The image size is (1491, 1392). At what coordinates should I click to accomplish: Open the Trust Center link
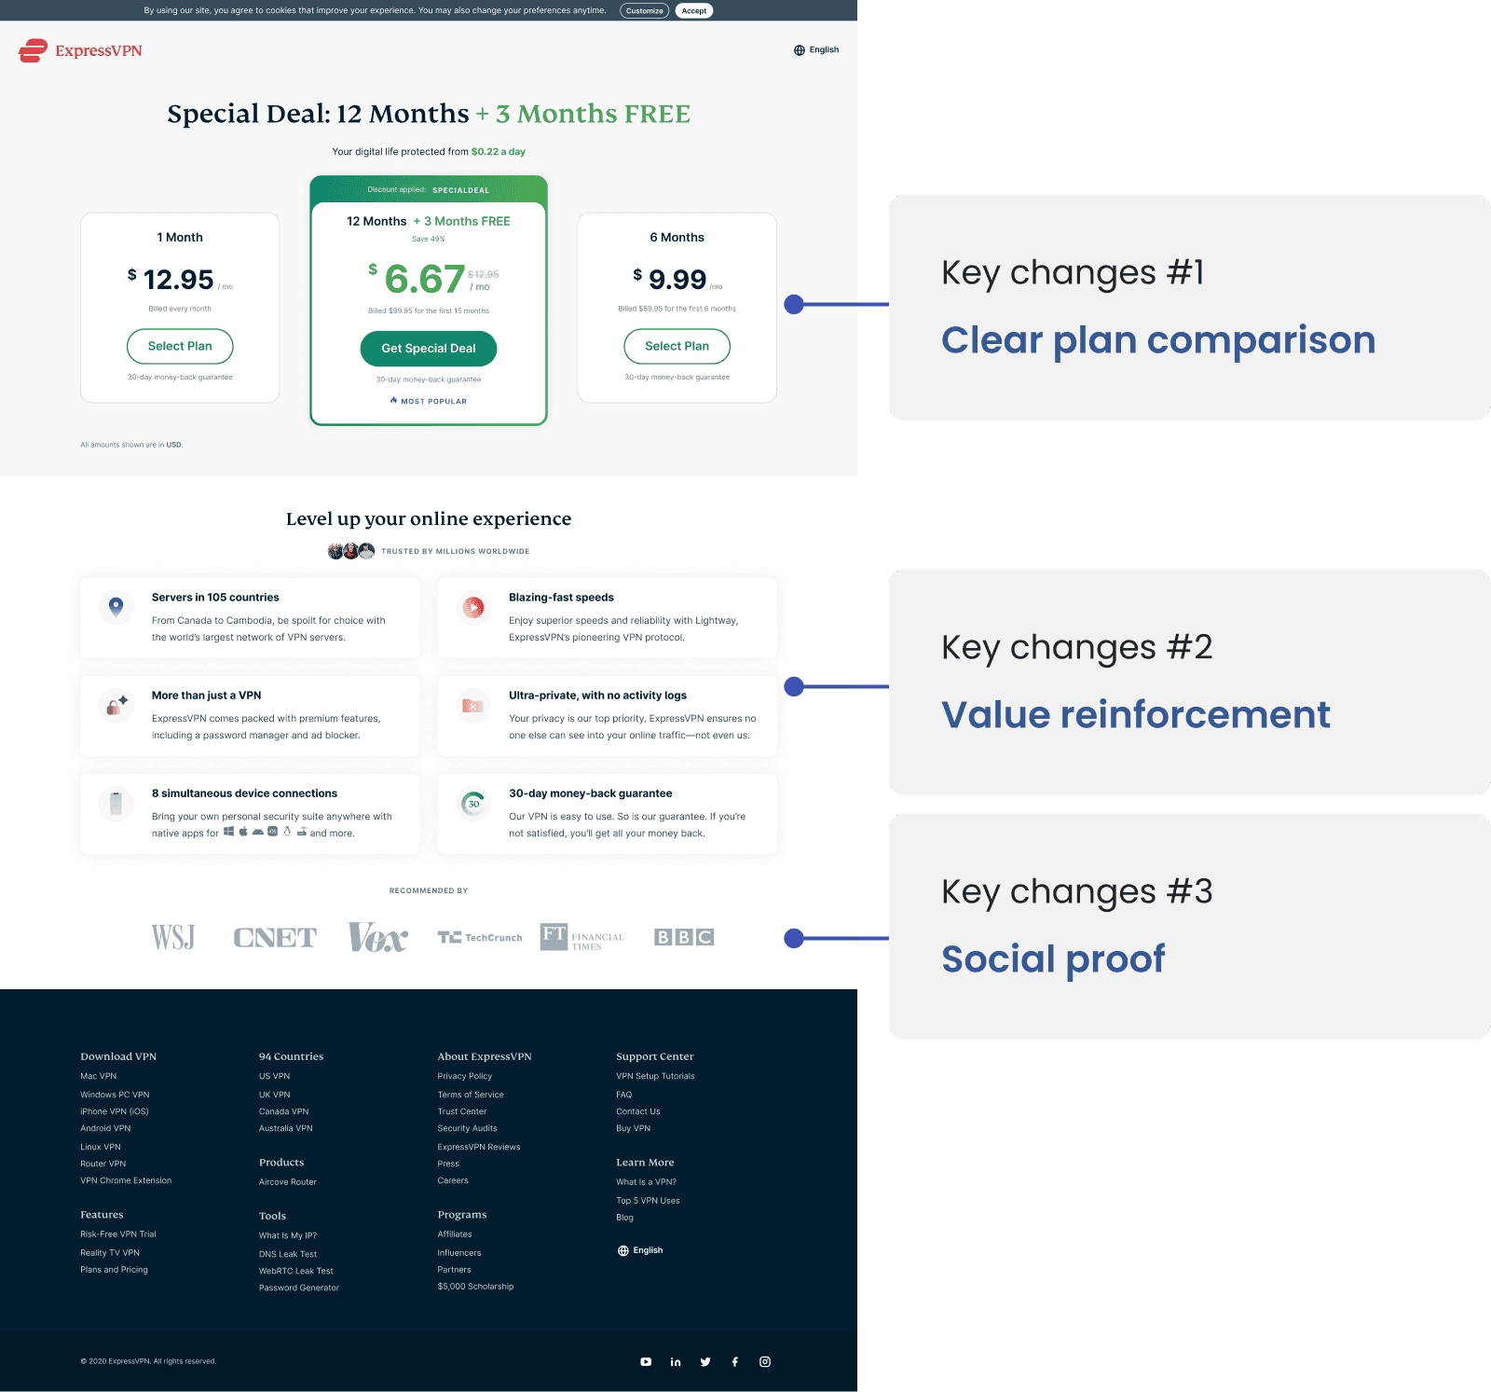coord(462,1111)
